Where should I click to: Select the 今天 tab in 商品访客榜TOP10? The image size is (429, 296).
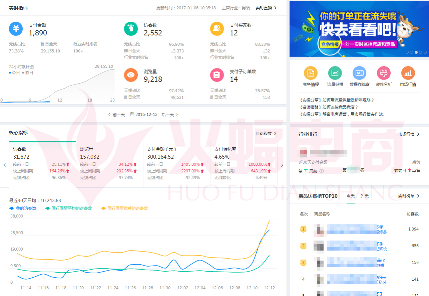(x=350, y=196)
